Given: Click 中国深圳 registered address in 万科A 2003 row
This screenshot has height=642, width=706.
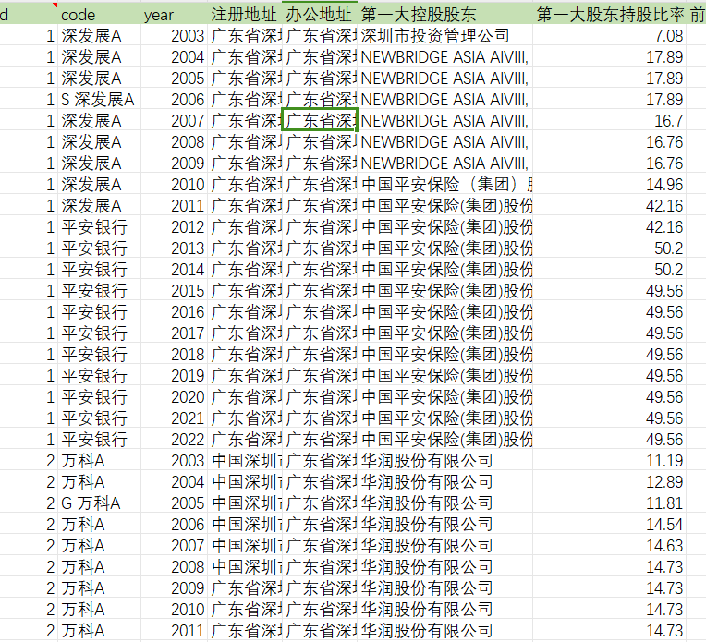Looking at the screenshot, I should [x=245, y=461].
